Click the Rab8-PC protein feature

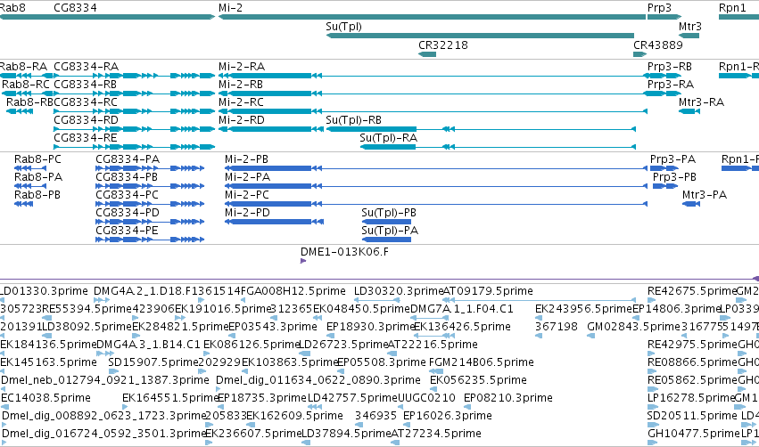point(30,168)
